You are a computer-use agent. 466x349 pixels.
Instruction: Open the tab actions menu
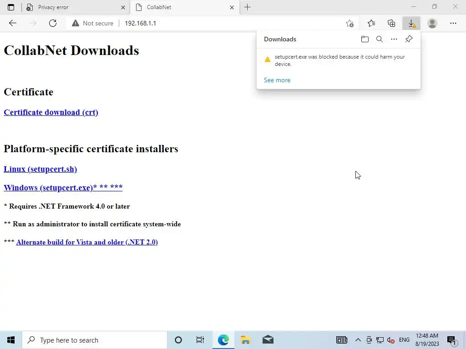point(11,7)
